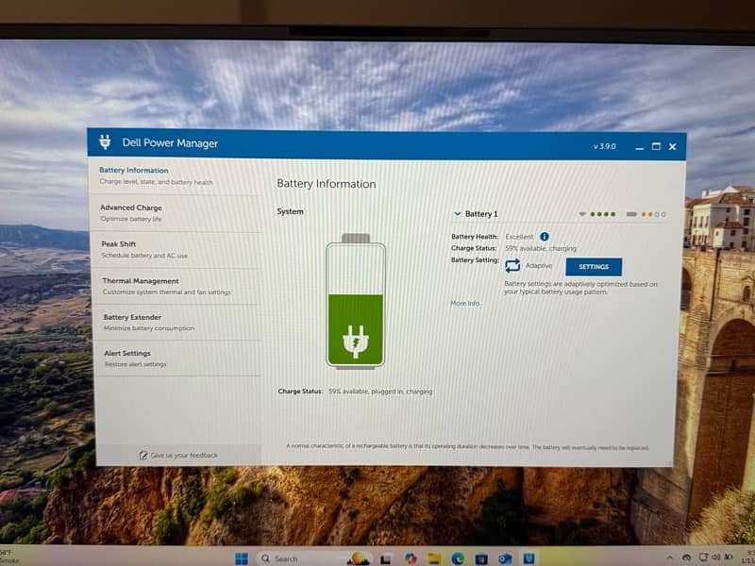Click the Adaptive battery setting icon

512,266
